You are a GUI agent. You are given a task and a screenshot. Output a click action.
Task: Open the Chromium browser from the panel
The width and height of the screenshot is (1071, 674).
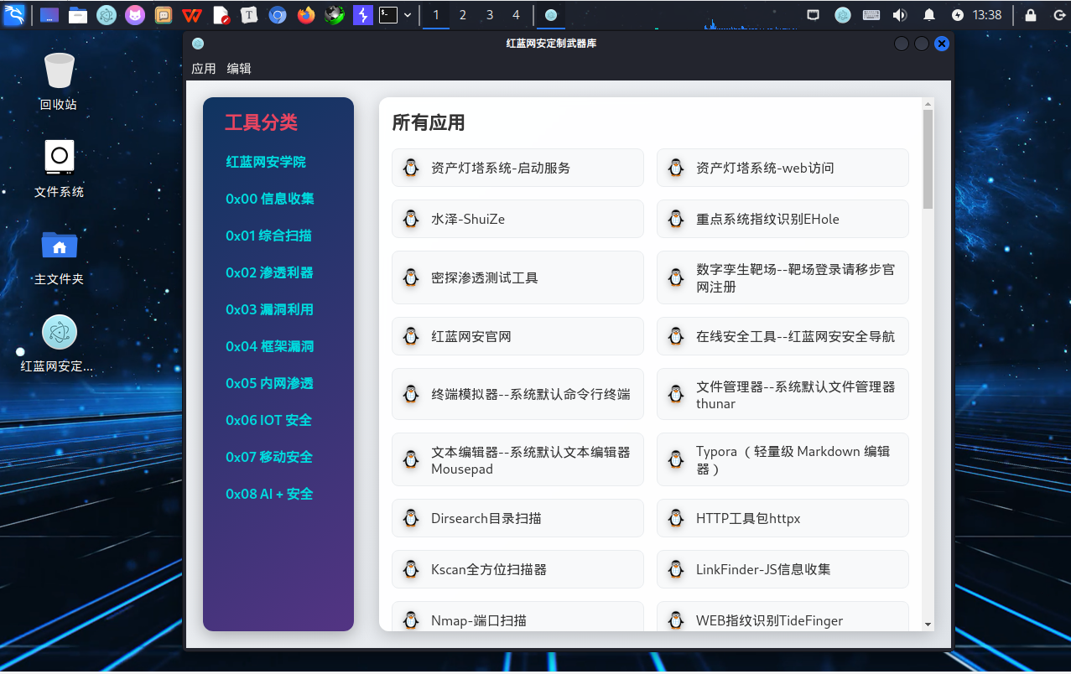278,15
